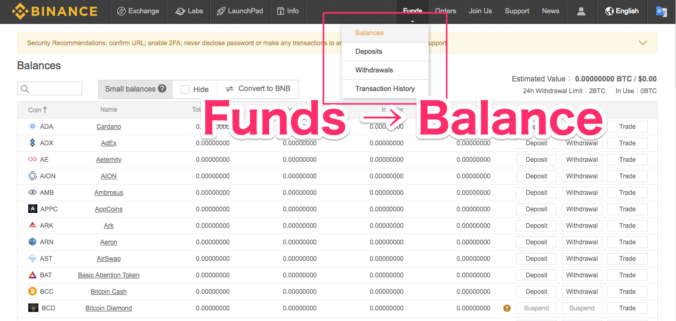This screenshot has width=676, height=321.
Task: Click Trade for AST
Action: click(x=627, y=259)
